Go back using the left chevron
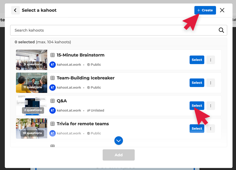The height and width of the screenshot is (170, 236). click(15, 10)
